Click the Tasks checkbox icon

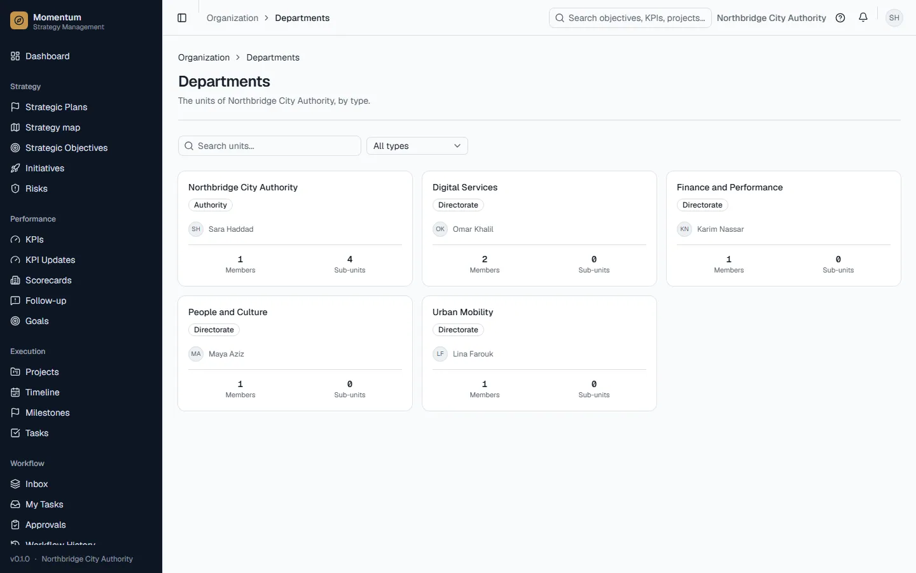tap(15, 433)
